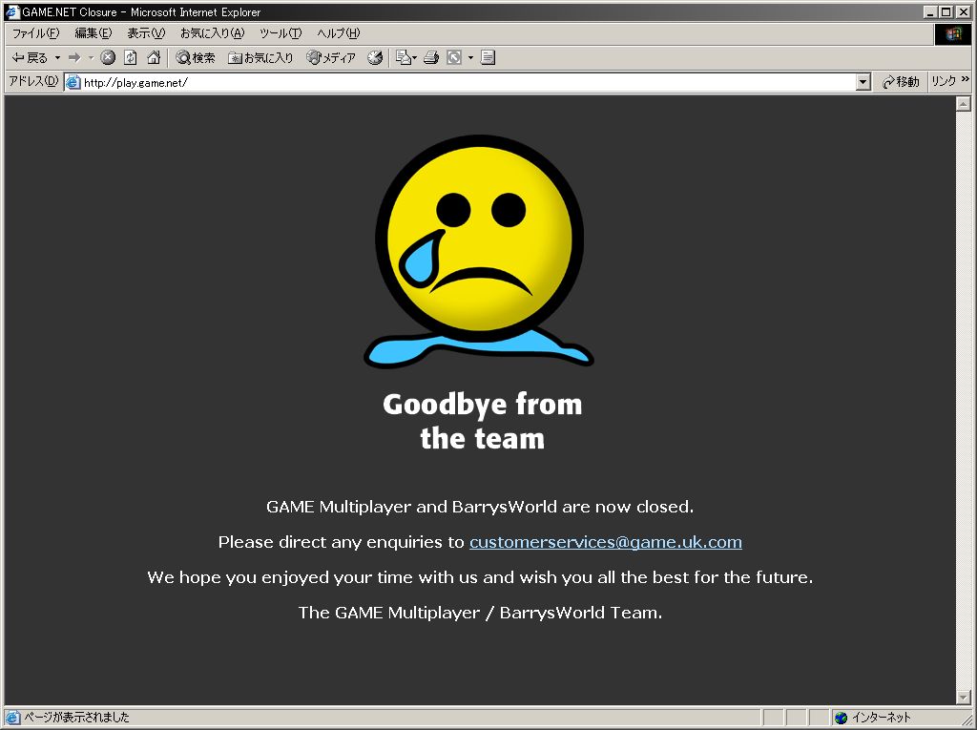The height and width of the screenshot is (730, 977).
Task: Open the ツール(T) menu
Action: pyautogui.click(x=281, y=33)
